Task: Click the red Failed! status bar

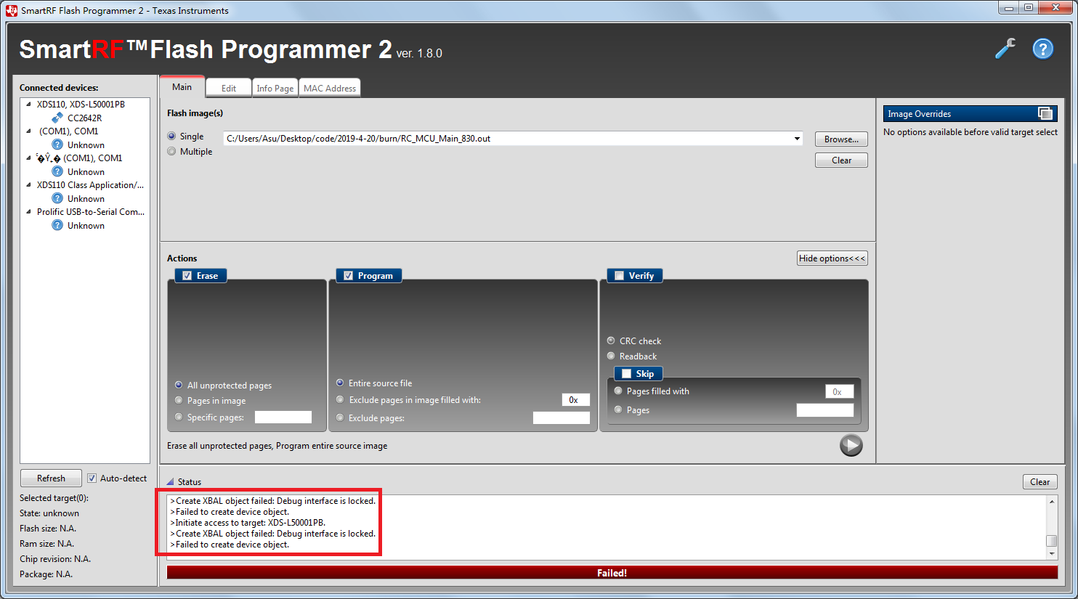Action: coord(612,573)
